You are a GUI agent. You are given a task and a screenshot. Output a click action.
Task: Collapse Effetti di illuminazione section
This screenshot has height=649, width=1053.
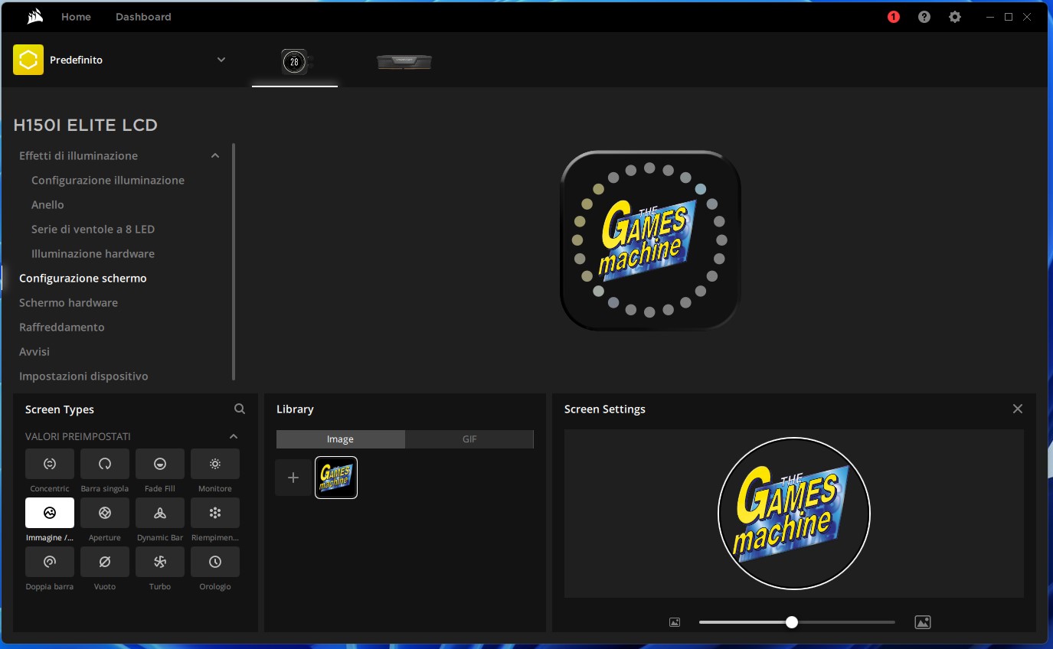coord(215,155)
